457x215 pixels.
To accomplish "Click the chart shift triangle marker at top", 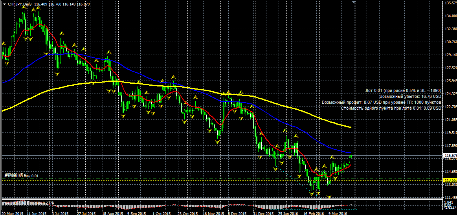I will 354,2.
